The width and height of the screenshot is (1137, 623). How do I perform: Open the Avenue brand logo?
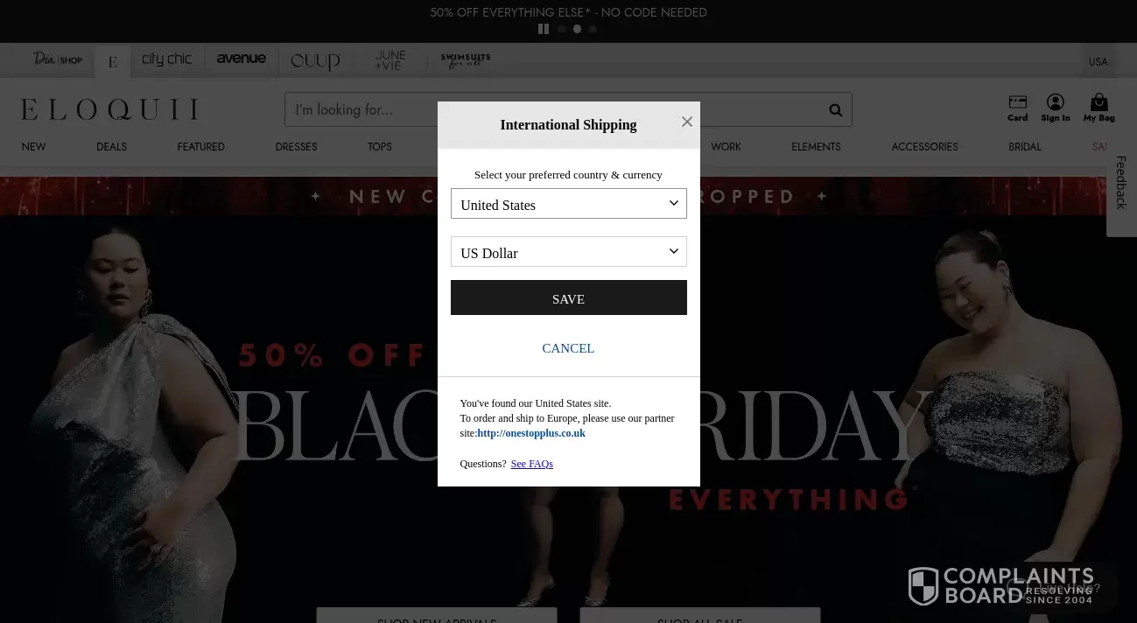coord(242,59)
